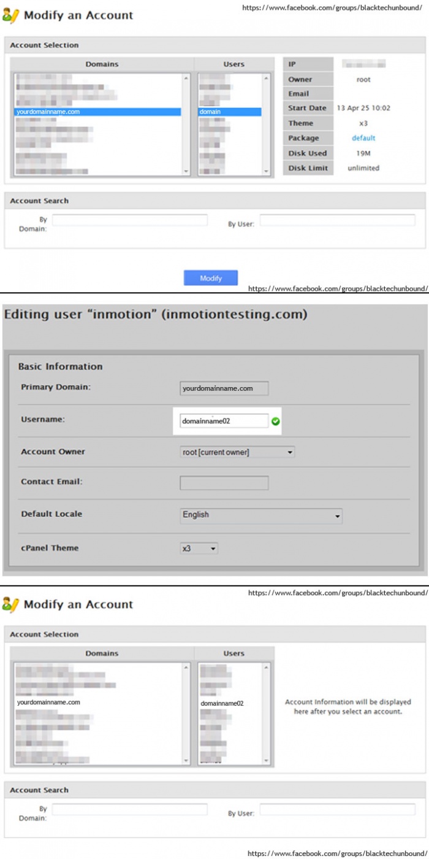
Task: Open the cPanel Theme x3 dropdown
Action: tap(199, 549)
